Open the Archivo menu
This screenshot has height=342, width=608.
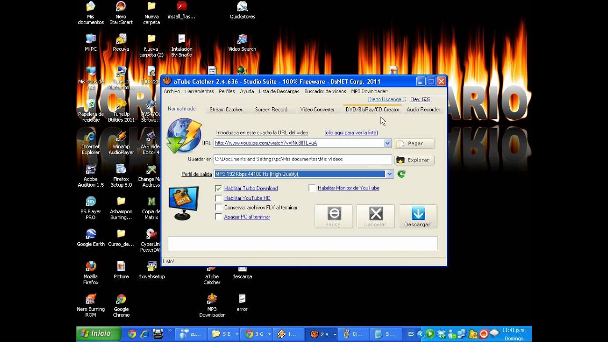[x=172, y=91]
